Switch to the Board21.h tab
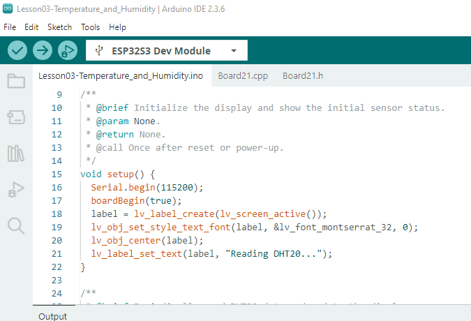 (303, 75)
